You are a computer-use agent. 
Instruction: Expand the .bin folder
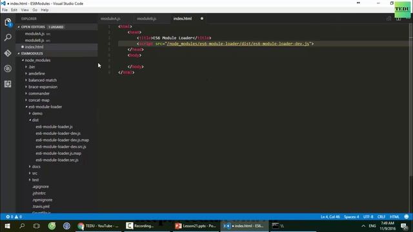(32, 67)
